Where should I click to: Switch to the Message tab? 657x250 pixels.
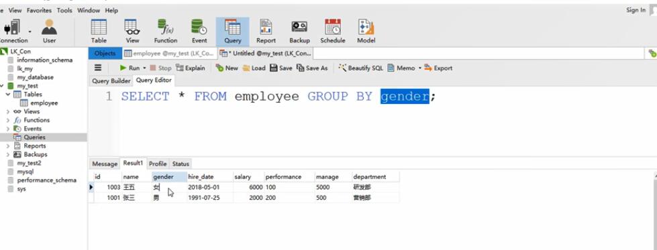pyautogui.click(x=105, y=164)
